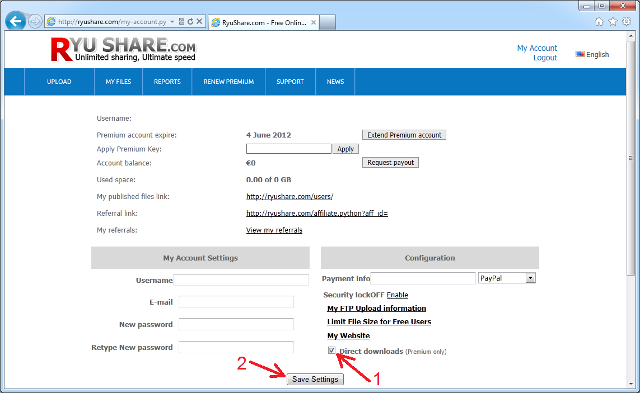Stop loading with the X icon in address bar
The width and height of the screenshot is (640, 393).
coord(199,22)
